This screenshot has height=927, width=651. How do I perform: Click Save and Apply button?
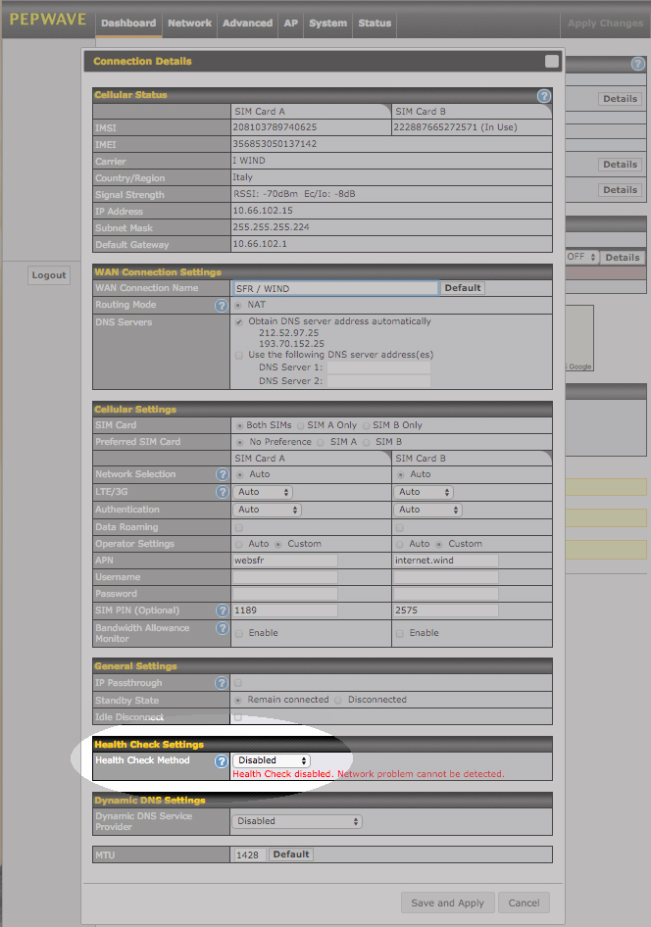(x=448, y=903)
